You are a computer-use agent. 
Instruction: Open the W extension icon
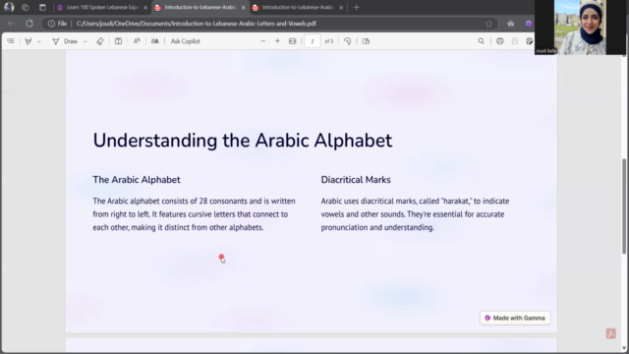point(510,24)
